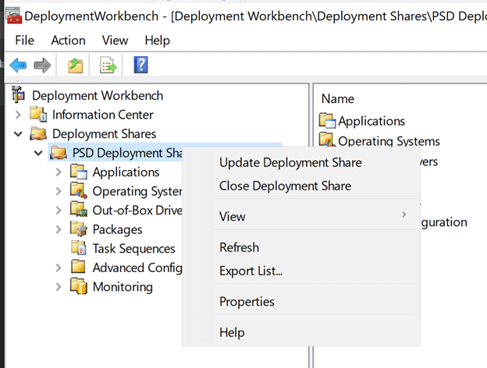This screenshot has height=368, width=487.
Task: Click the blue Help question mark icon
Action: [x=141, y=65]
